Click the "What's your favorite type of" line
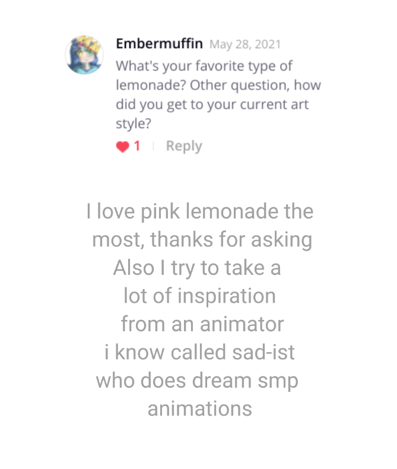The height and width of the screenshot is (469, 397). (x=204, y=65)
